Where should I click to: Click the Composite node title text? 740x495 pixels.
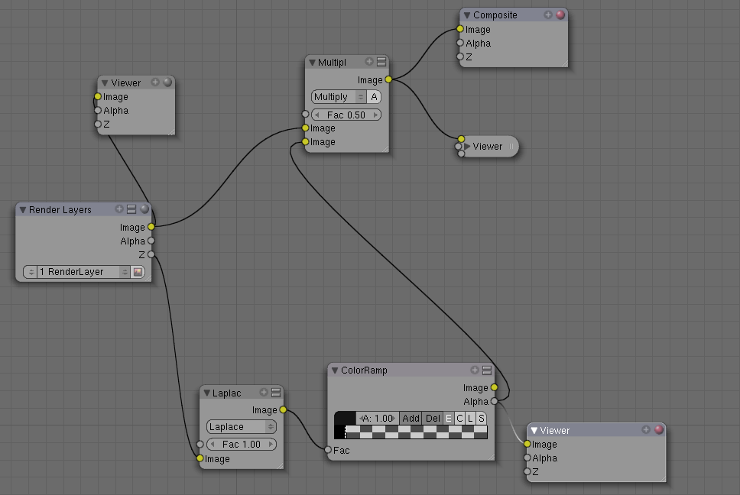495,15
